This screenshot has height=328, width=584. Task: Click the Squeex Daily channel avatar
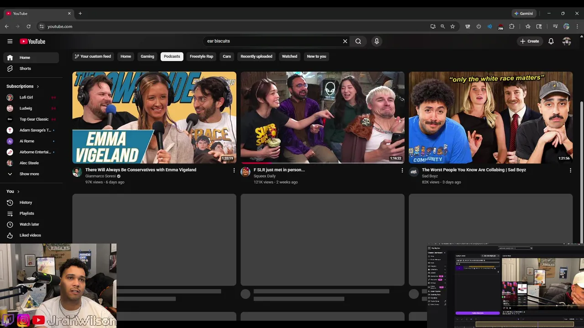pos(245,172)
